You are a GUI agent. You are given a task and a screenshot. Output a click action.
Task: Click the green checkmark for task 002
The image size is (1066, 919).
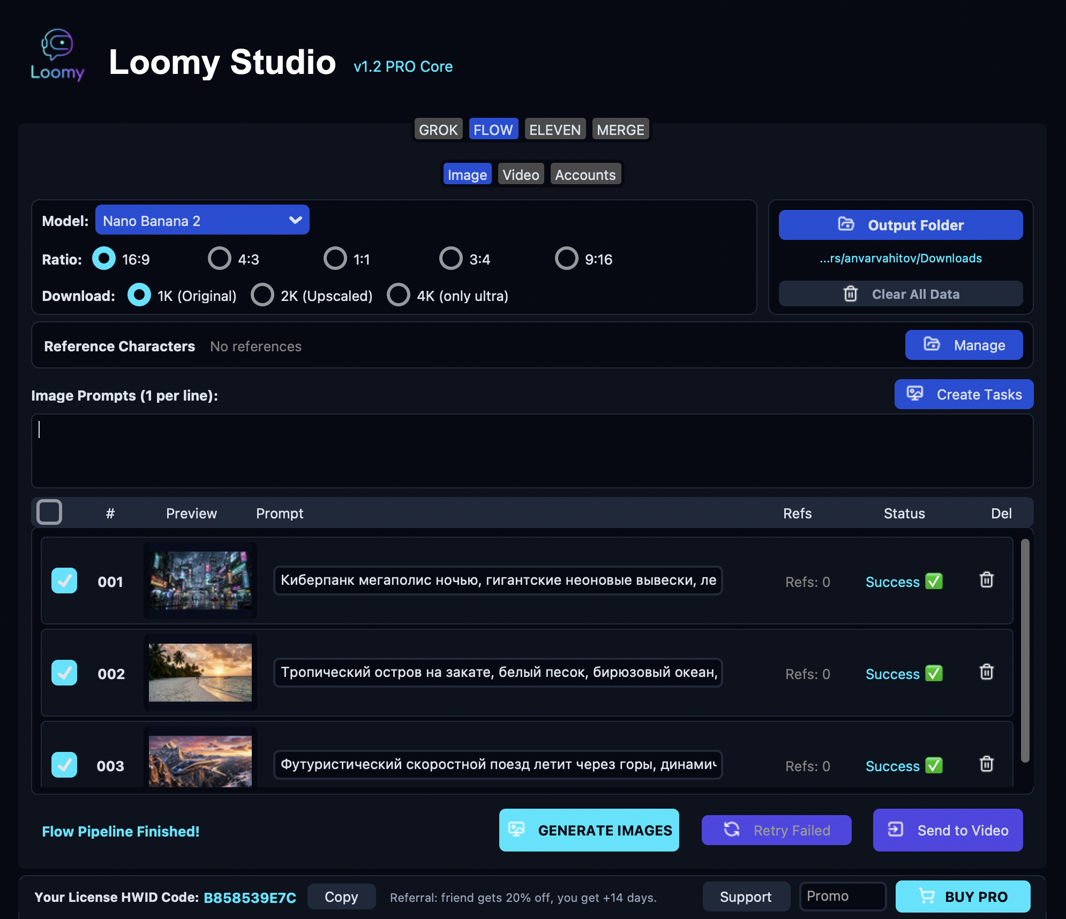click(934, 674)
